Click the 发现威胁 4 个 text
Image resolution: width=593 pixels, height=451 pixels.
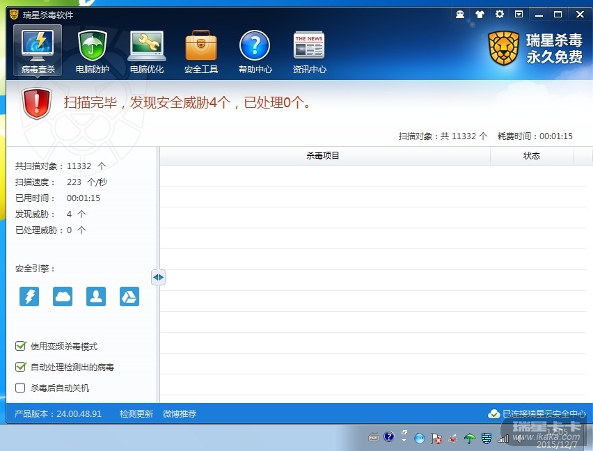pos(51,214)
